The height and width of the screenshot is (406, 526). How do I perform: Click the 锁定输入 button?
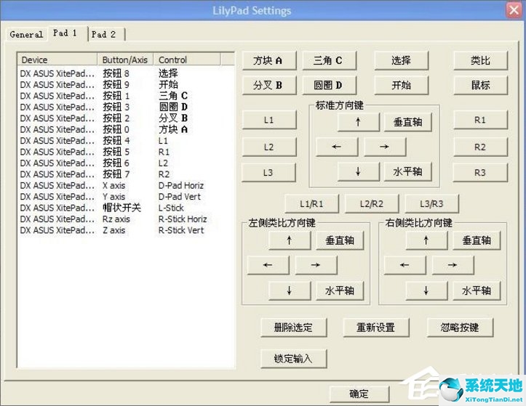point(293,359)
